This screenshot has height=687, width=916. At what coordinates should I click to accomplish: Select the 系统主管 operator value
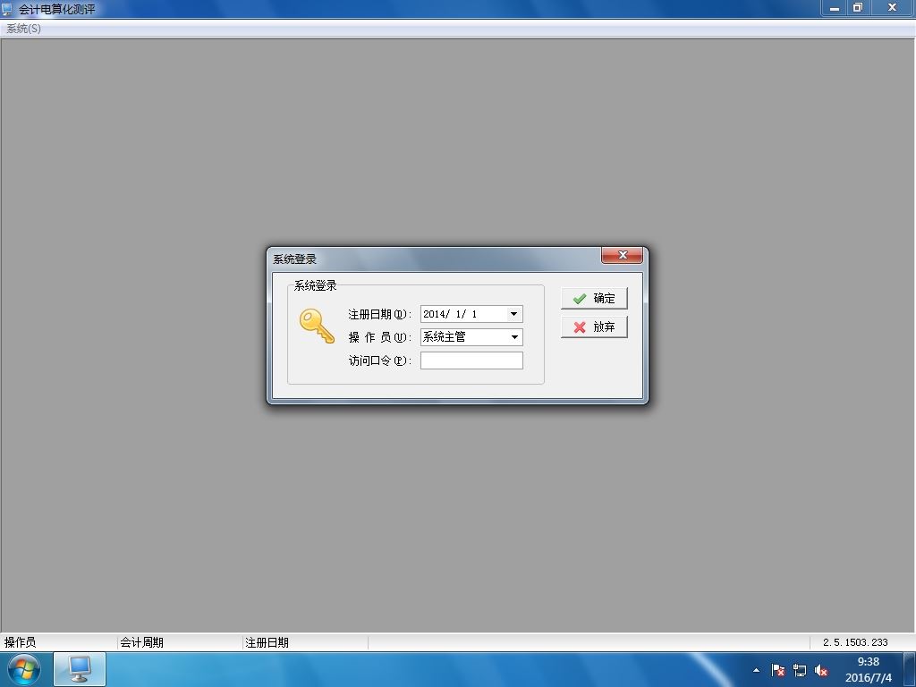tap(445, 337)
